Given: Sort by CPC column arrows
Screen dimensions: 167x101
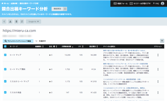Looking at the screenshot, I should (83, 46).
